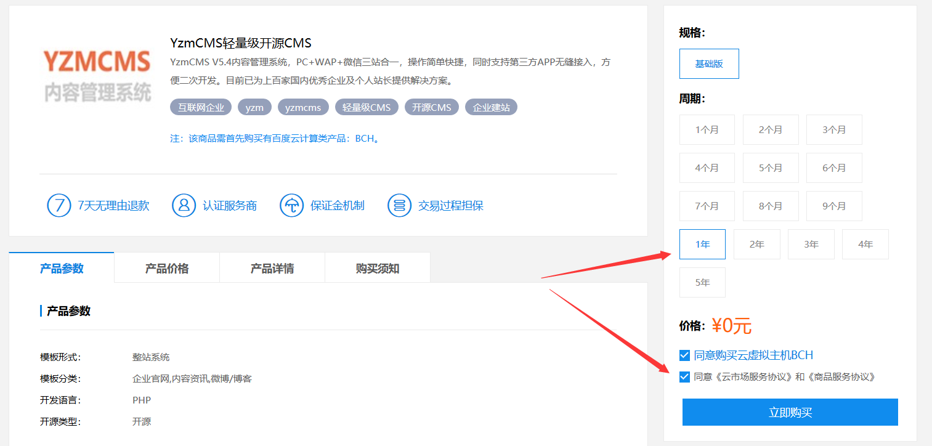
Task: Click the yzm tag
Action: [x=254, y=107]
